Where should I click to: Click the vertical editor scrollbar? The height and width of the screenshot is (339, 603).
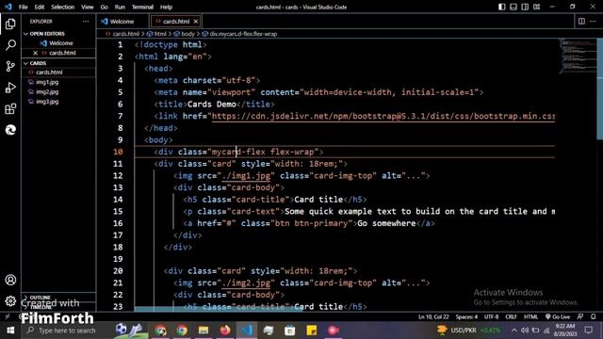pos(599,89)
